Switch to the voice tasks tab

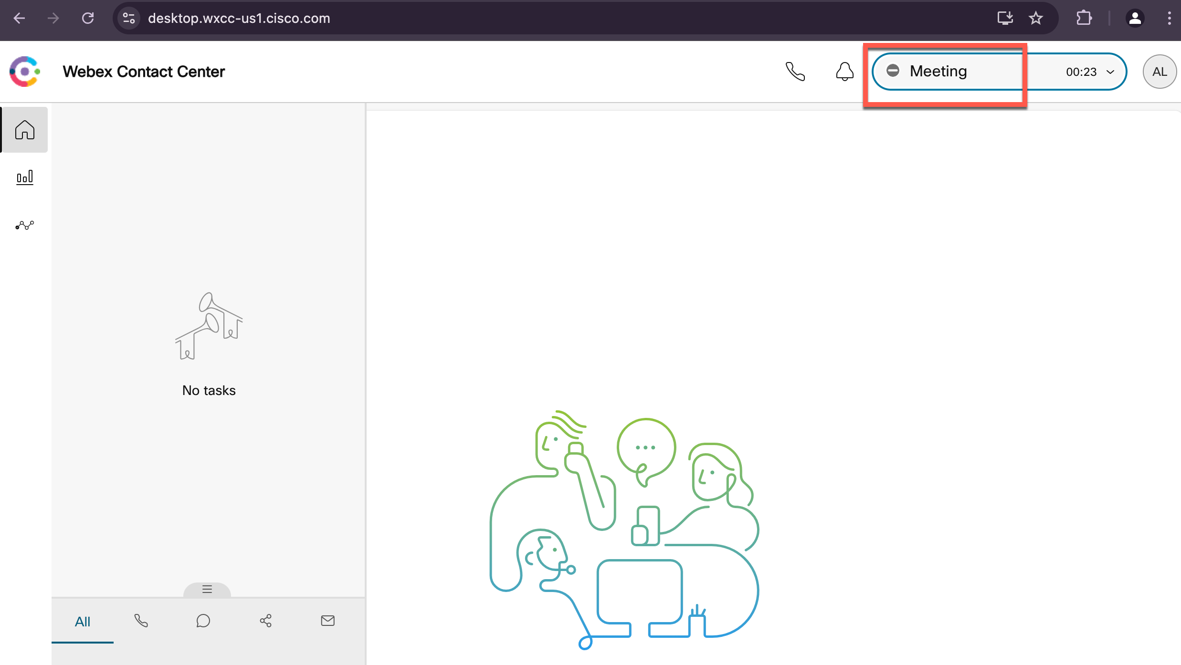[x=141, y=621]
